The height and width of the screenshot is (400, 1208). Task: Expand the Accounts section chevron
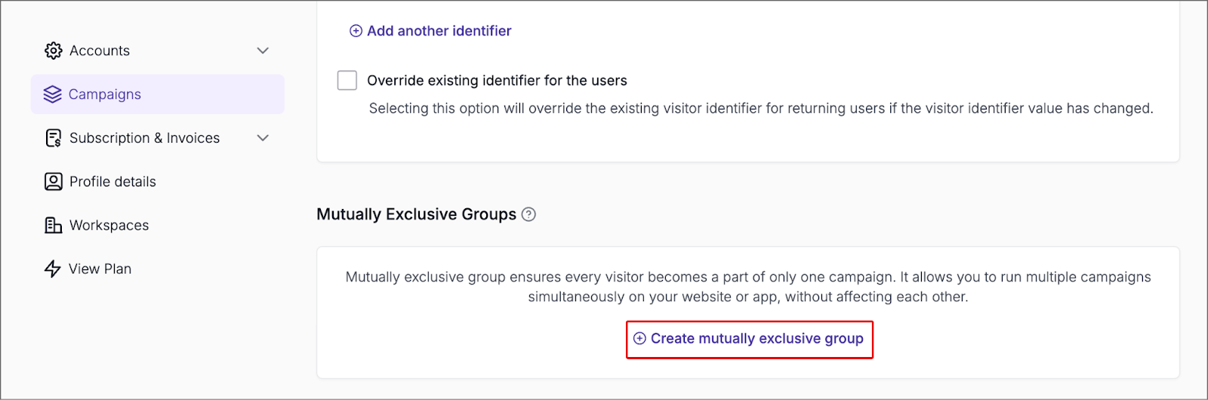click(x=263, y=51)
